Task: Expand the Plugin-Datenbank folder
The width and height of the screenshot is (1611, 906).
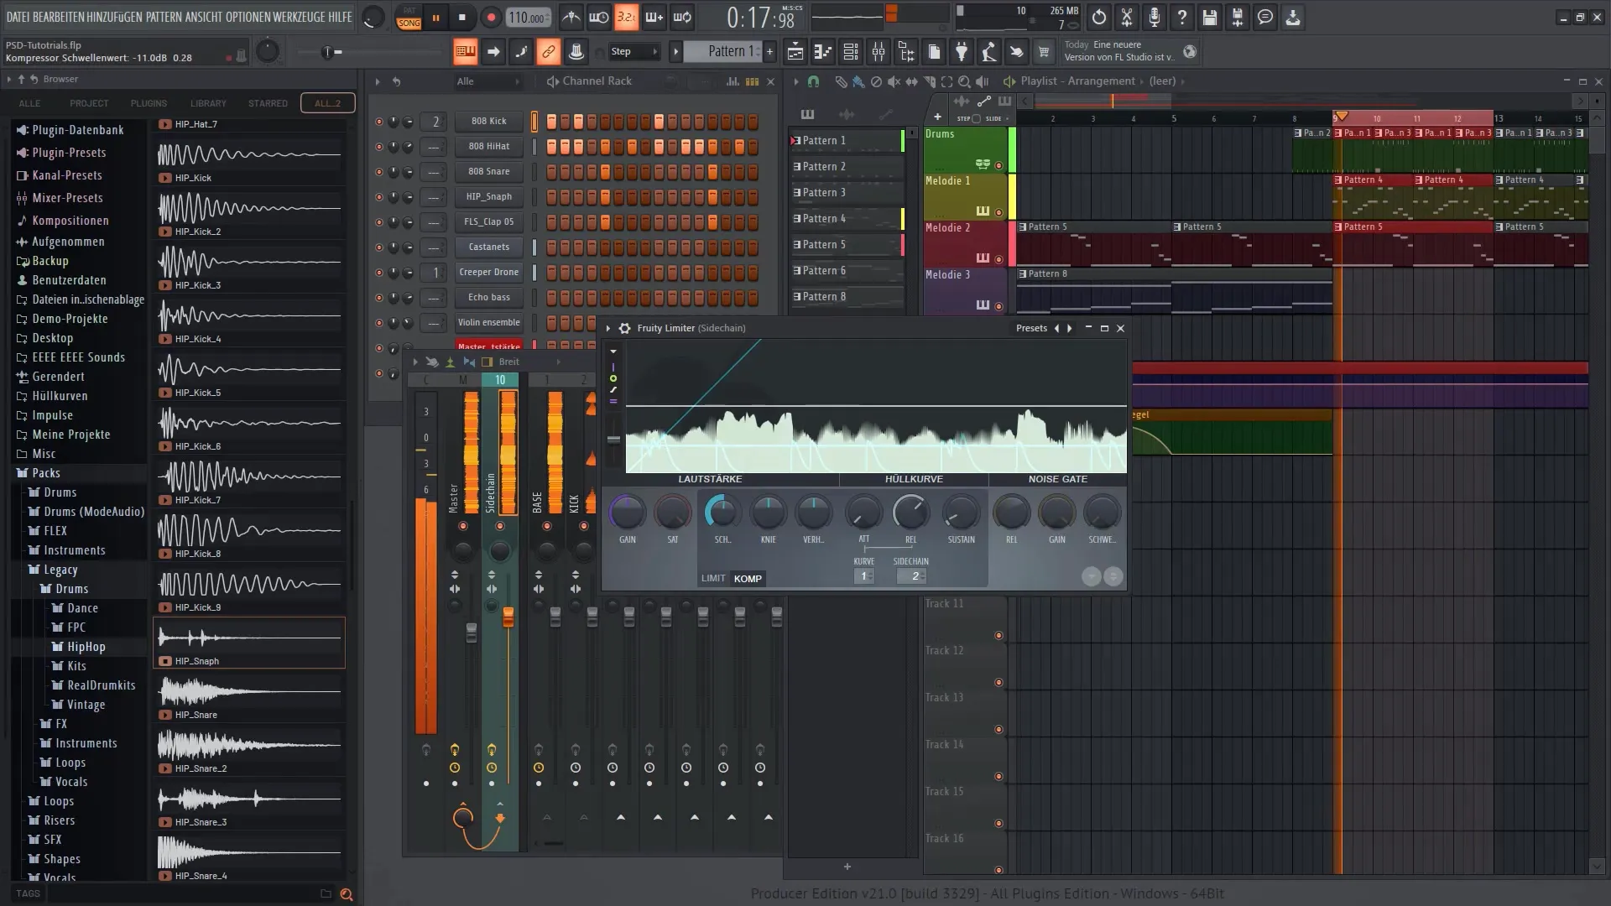Action: pyautogui.click(x=77, y=130)
